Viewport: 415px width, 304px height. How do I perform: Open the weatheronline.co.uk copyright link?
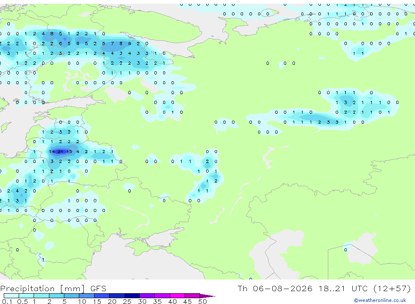[x=380, y=300]
